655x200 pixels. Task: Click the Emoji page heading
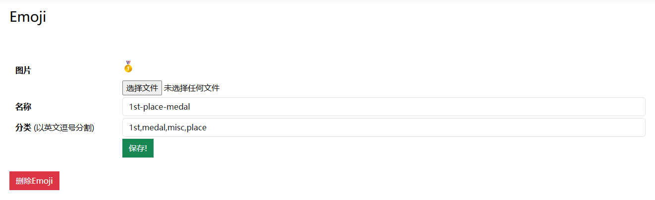[28, 17]
